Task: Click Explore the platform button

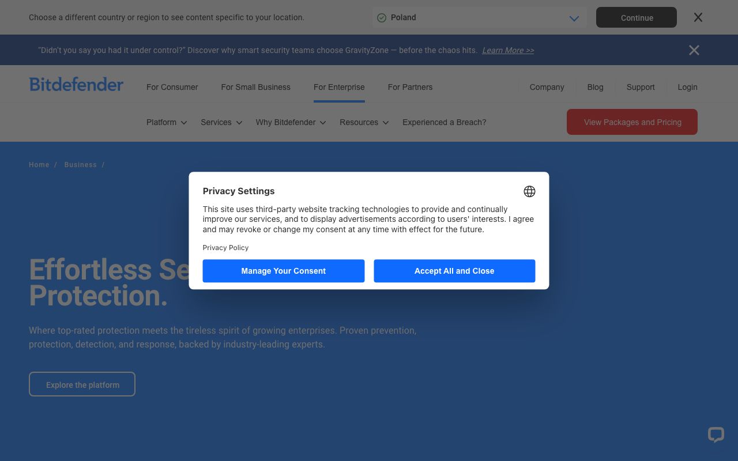Action: 82,384
